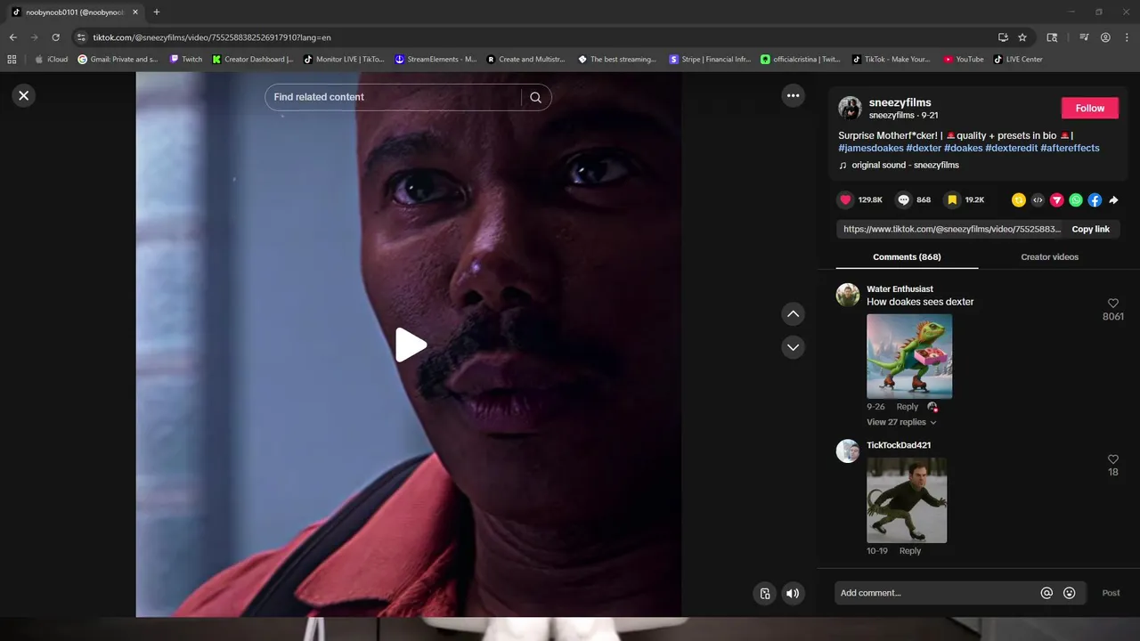Like Water Enthusiast's comment with 8061 likes
The height and width of the screenshot is (641, 1140).
(1112, 304)
